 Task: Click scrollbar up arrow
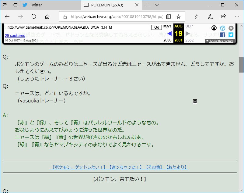tap(241, 26)
